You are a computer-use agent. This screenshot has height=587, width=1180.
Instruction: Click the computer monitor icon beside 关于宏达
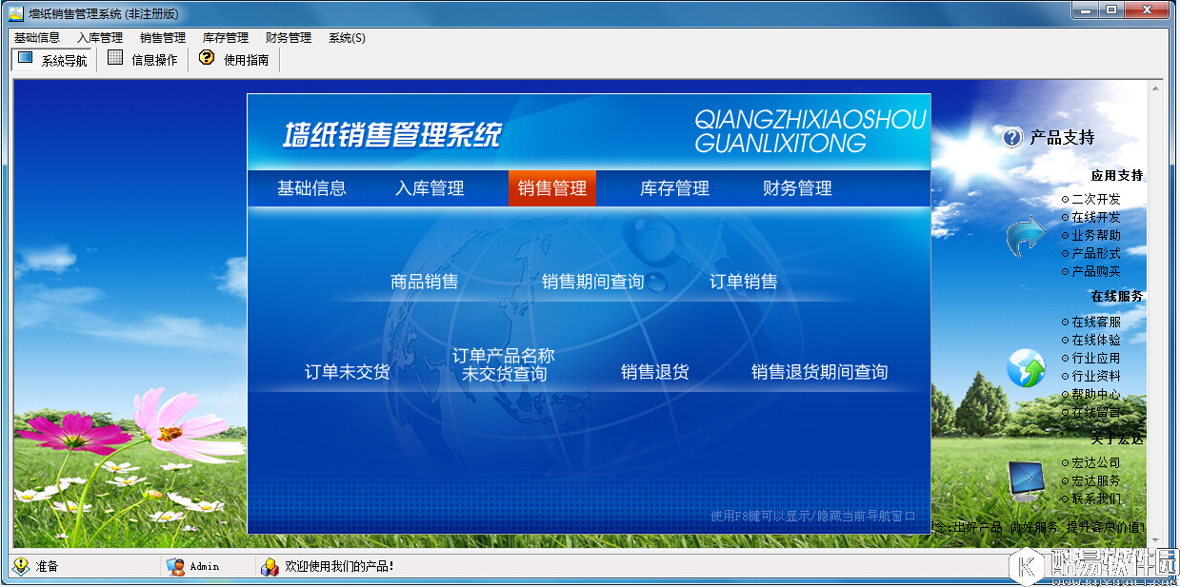pos(1025,480)
